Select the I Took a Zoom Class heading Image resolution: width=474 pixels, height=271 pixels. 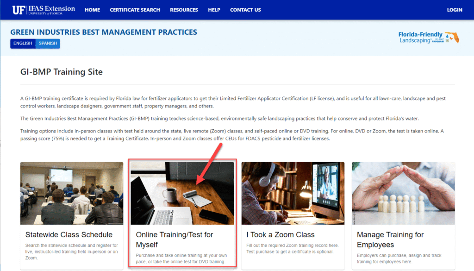pyautogui.click(x=280, y=234)
